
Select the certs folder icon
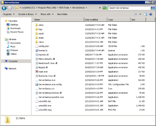(x=37, y=25)
